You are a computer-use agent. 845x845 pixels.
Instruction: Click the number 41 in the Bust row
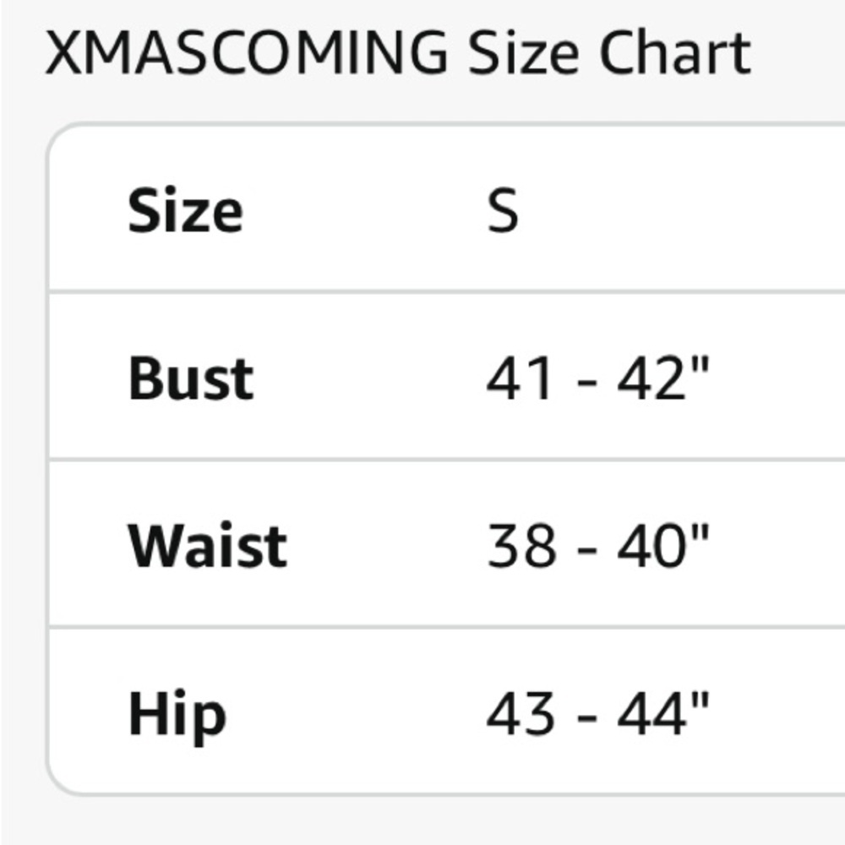[520, 379]
